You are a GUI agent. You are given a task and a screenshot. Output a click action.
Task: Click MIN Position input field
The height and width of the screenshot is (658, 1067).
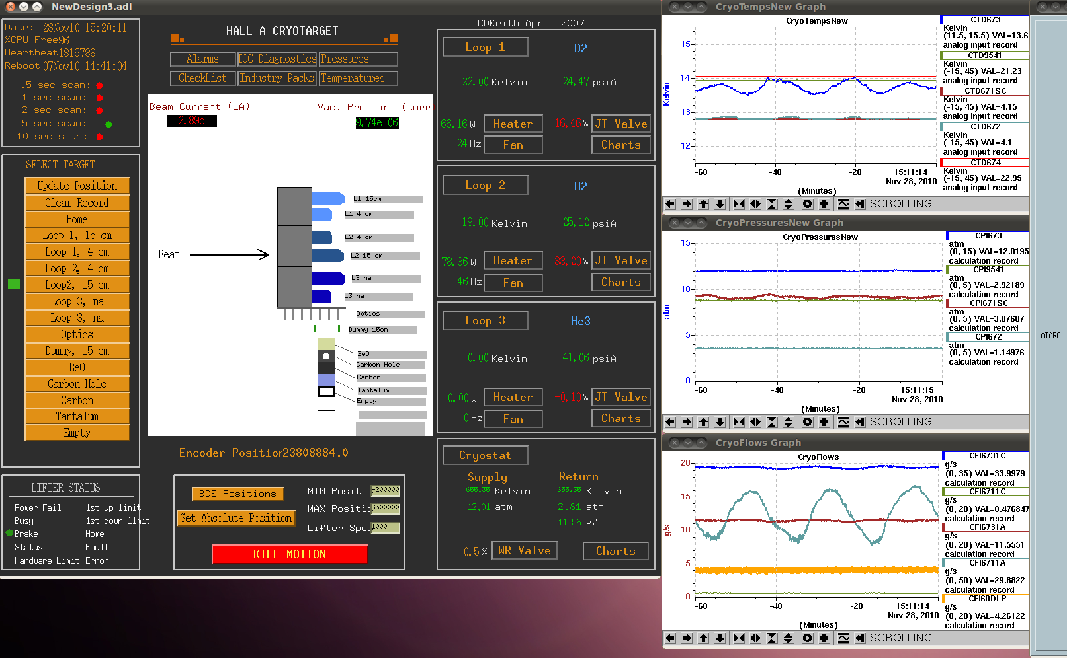[x=385, y=491]
